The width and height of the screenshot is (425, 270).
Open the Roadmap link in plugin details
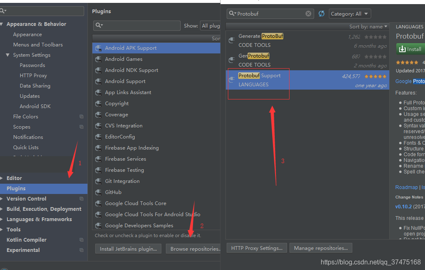407,187
